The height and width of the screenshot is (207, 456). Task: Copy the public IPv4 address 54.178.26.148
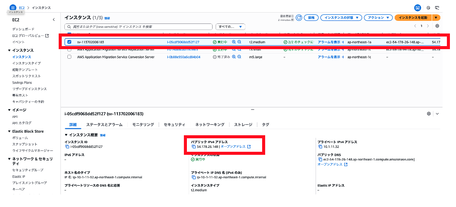[x=194, y=147]
